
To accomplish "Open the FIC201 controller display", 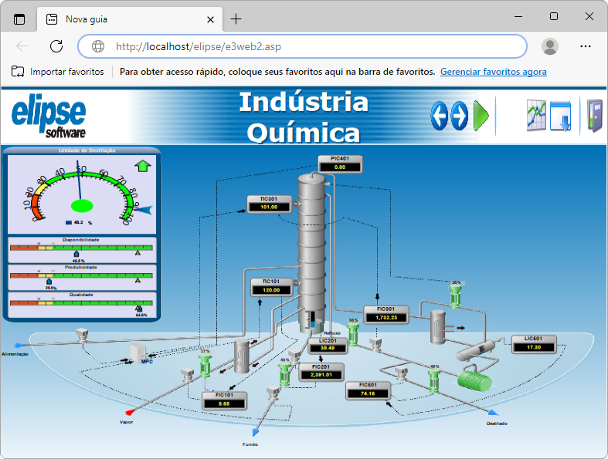I will [321, 372].
